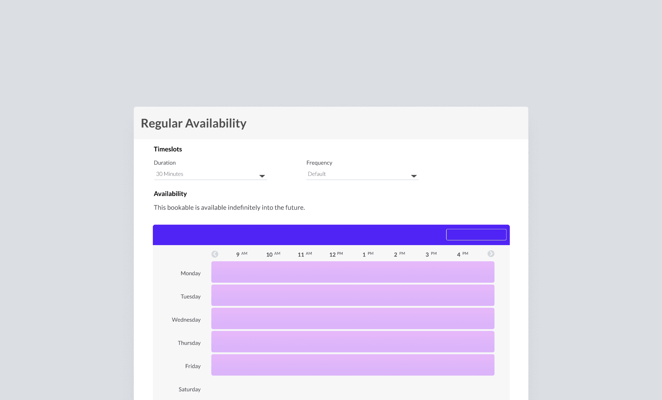Viewport: 662px width, 400px height.
Task: Click the Monday row label
Action: click(190, 273)
